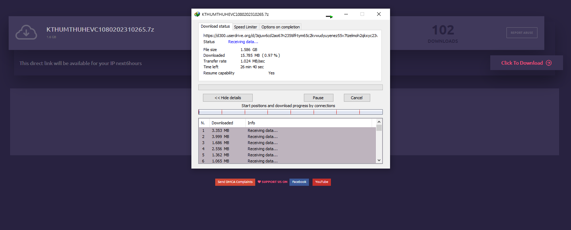The height and width of the screenshot is (230, 571).
Task: Open the Download status tab
Action: 215,26
